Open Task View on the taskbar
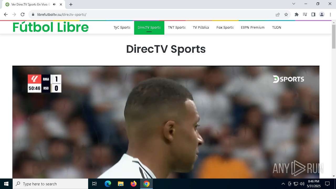This screenshot has height=189, width=336. (x=94, y=184)
